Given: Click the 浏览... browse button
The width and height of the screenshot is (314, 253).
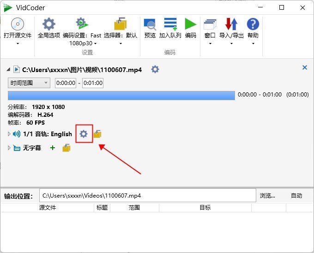Looking at the screenshot, I should [267, 196].
